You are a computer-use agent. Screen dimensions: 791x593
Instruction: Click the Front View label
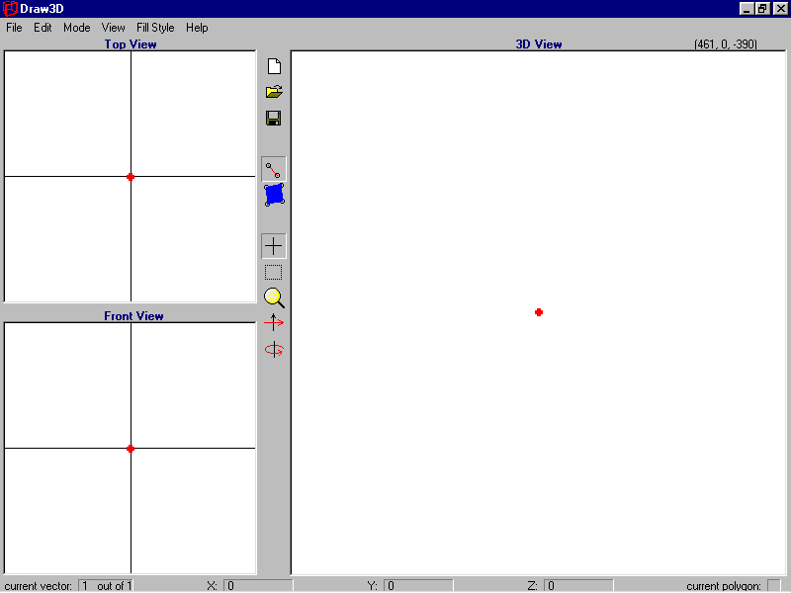click(133, 316)
